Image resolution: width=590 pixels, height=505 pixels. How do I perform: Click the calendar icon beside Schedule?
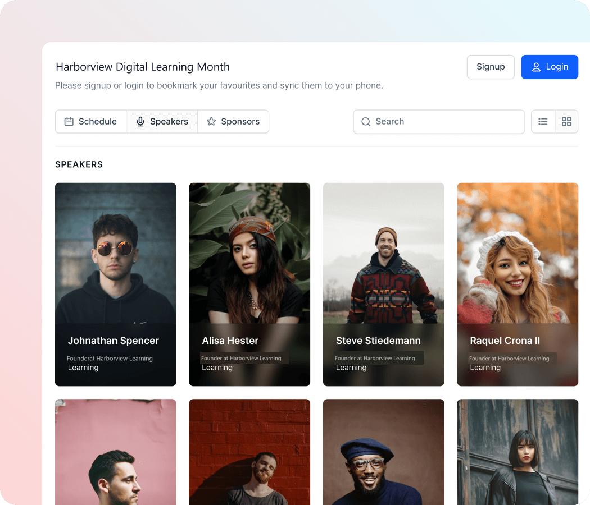69,121
